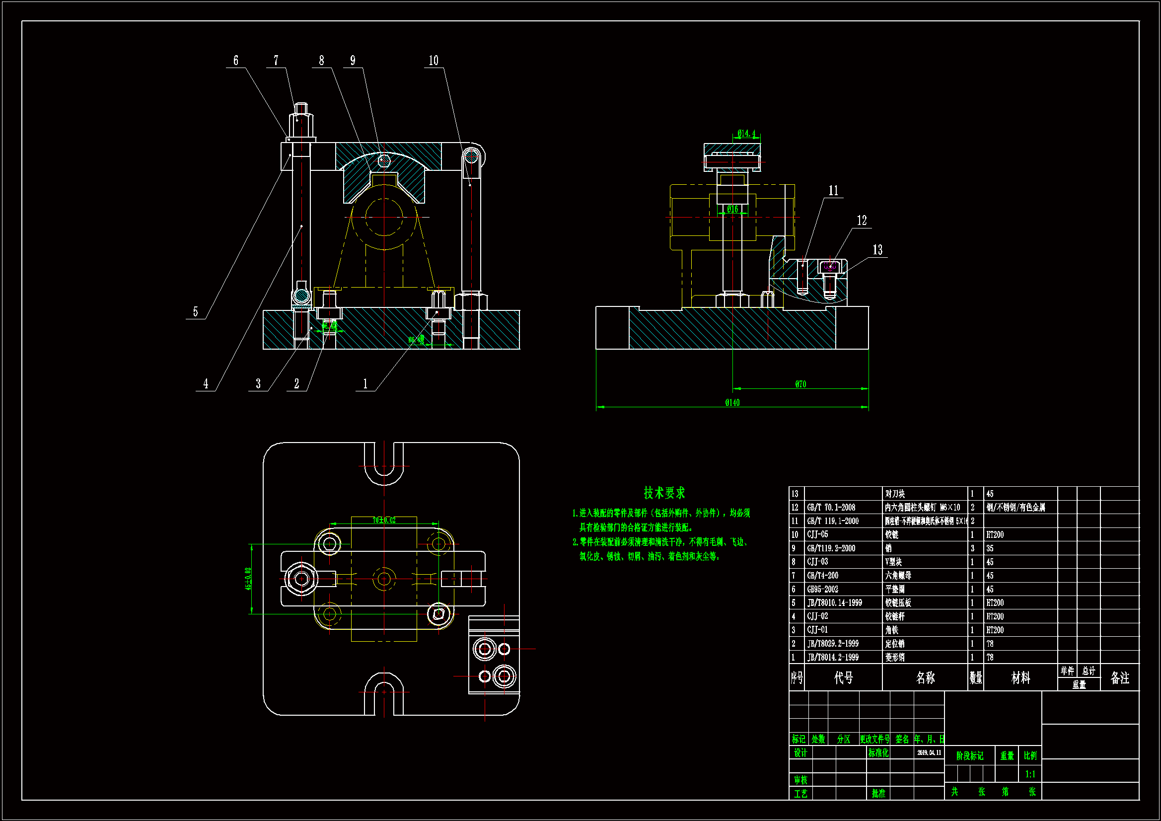
Task: Select balloon number 13 in side view
Action: pos(877,250)
